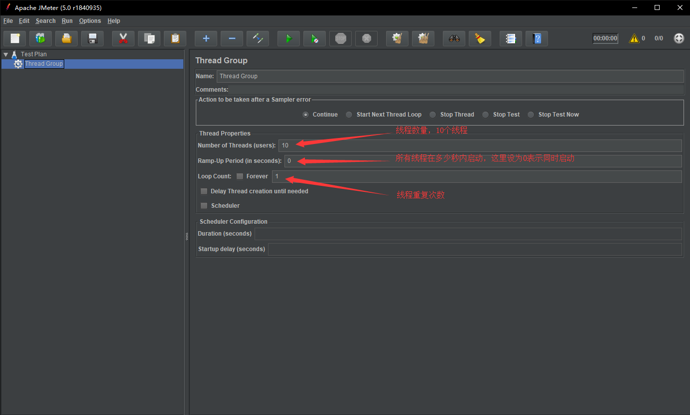Collapse the Test Plan tree node
Image resolution: width=690 pixels, height=415 pixels.
5,54
